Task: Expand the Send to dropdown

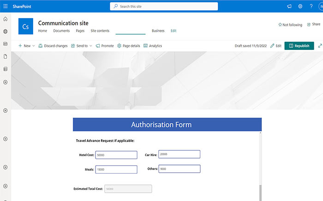Action: [x=84, y=46]
